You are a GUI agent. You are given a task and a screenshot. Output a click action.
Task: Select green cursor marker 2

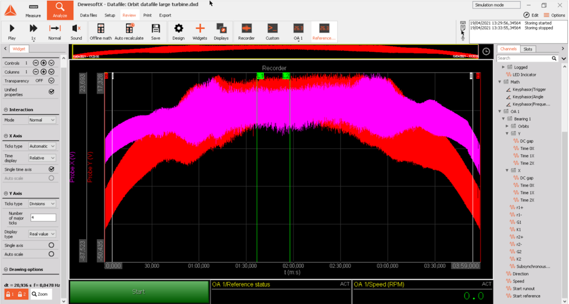[286, 76]
